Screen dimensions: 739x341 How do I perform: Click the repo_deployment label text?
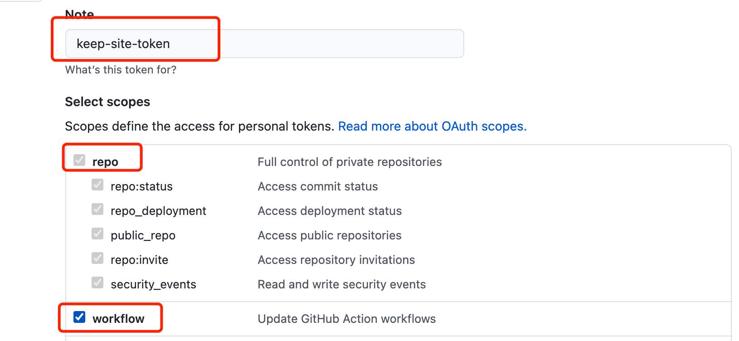(158, 211)
